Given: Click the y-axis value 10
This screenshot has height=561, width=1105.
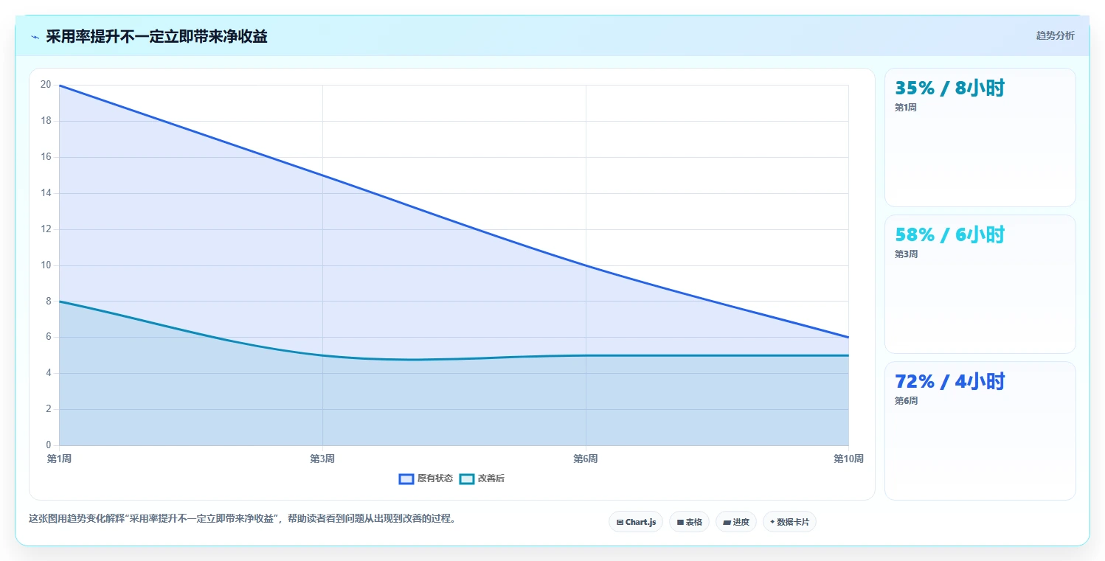Looking at the screenshot, I should click(x=46, y=265).
